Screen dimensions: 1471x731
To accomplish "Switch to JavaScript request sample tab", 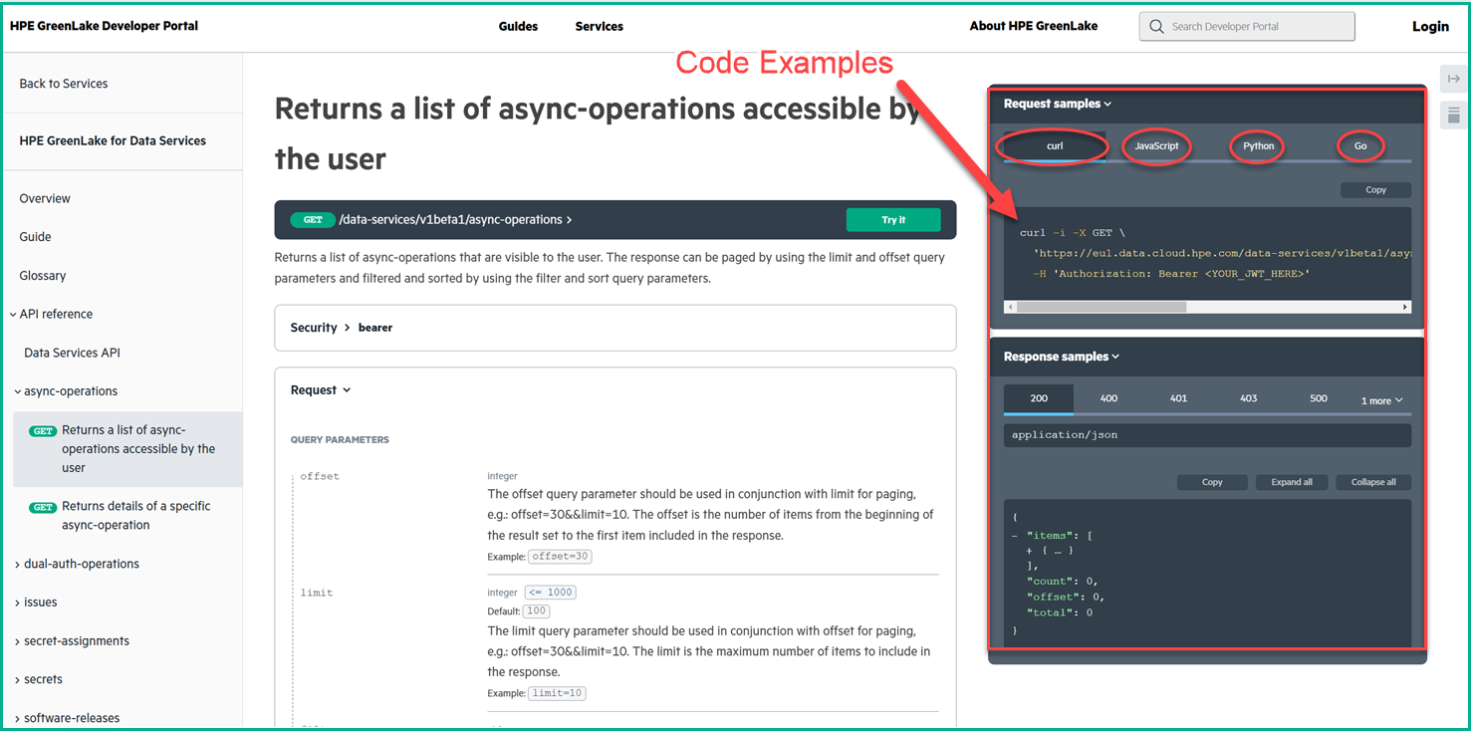I will (1156, 146).
